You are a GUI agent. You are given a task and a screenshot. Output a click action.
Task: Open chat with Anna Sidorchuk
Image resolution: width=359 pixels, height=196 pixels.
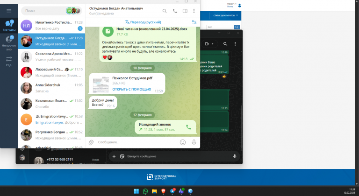51,88
